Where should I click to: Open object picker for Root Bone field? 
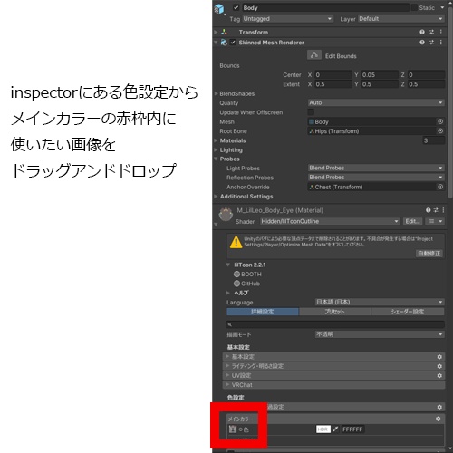click(440, 130)
